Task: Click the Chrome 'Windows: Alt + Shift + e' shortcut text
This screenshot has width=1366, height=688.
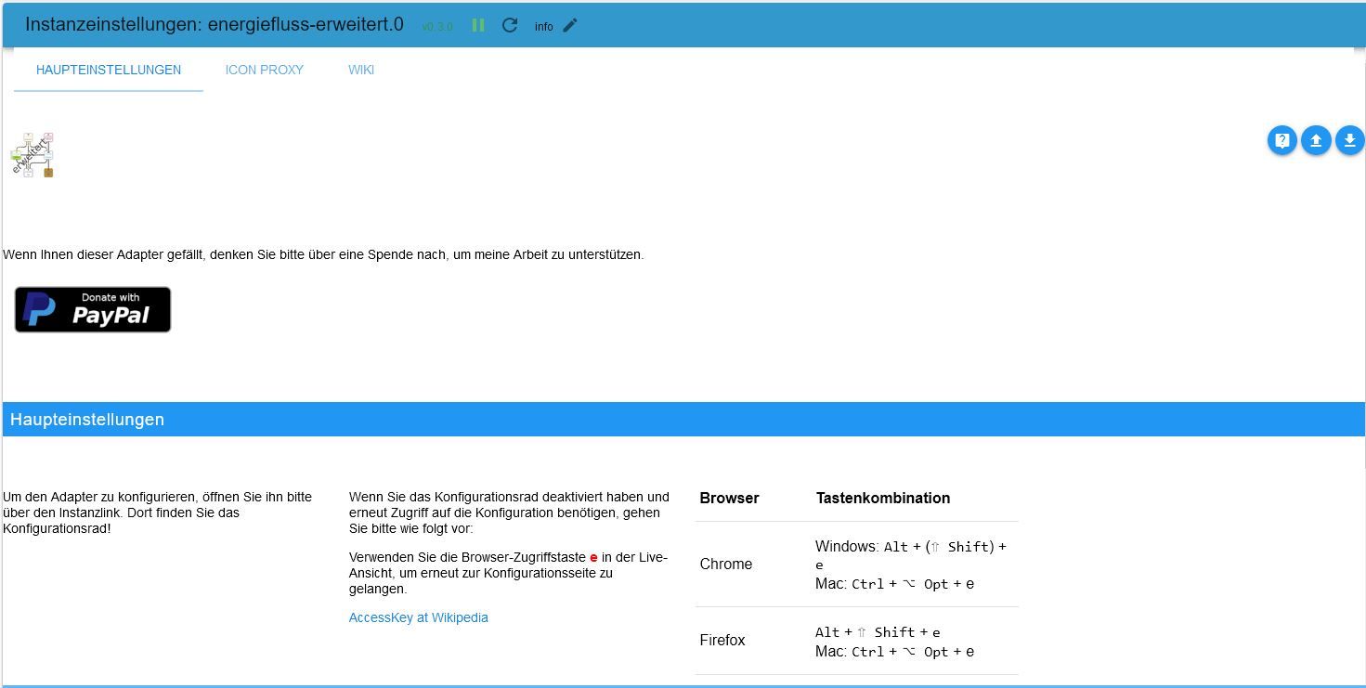Action: coord(911,555)
